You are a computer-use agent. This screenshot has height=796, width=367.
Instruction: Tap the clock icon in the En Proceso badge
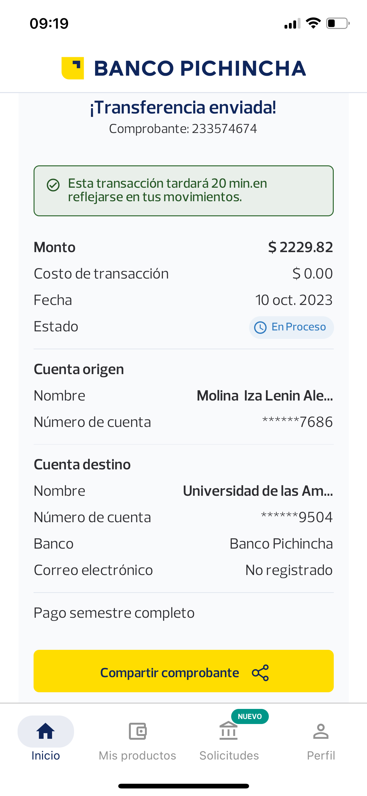tap(260, 327)
